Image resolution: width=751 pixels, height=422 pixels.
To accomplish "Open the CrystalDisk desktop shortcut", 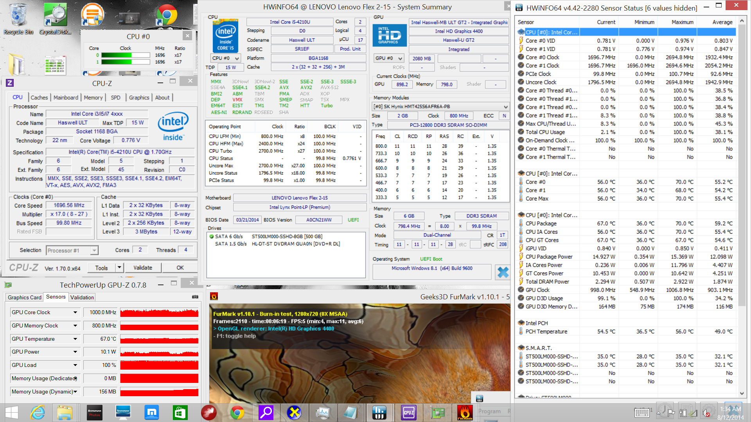I will [x=55, y=19].
